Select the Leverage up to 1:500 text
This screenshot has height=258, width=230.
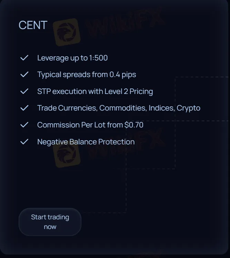point(72,58)
